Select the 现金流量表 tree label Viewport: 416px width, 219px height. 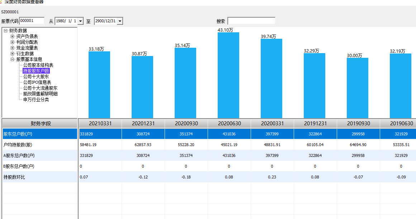pos(27,48)
